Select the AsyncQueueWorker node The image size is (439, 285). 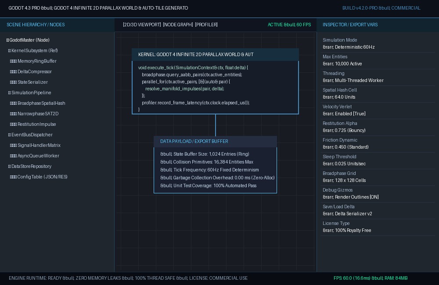pos(38,156)
